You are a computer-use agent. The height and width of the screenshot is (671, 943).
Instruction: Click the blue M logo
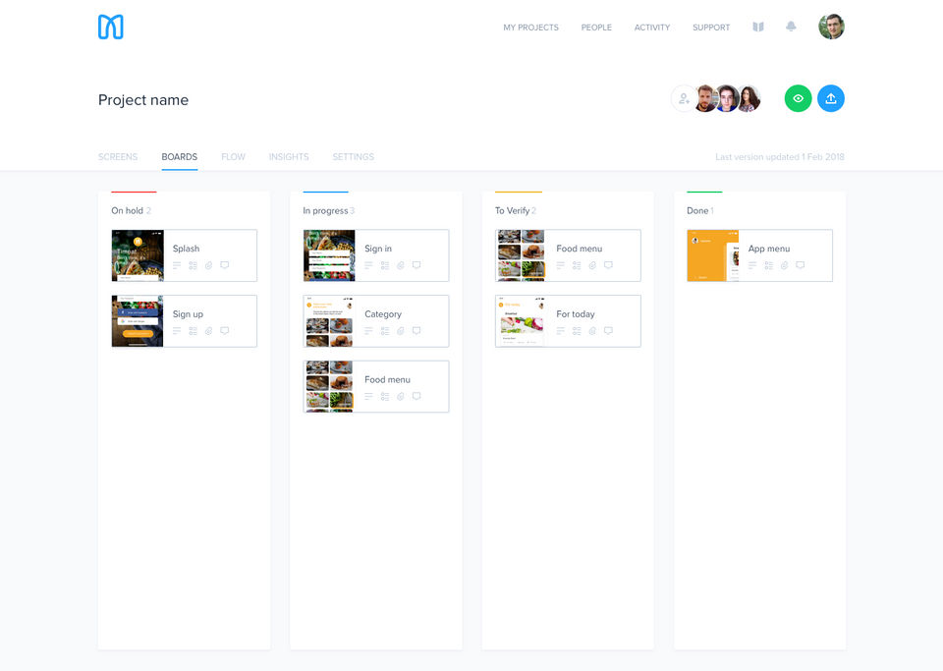pos(111,28)
